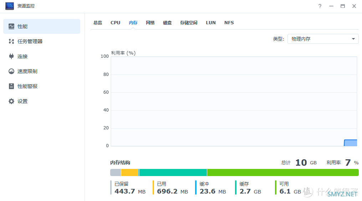The height and width of the screenshot is (201, 362).
Task: Expand the 类型 物理内存 dropdown
Action: (x=323, y=39)
